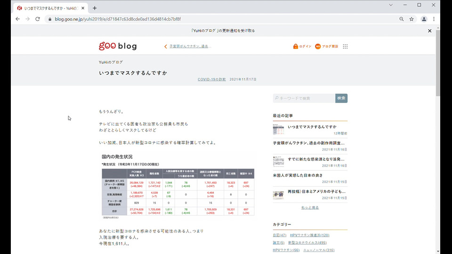Open recent article 子宮頸がんワクチン、過去の副作用調査
This screenshot has height=254, width=452.
308,143
